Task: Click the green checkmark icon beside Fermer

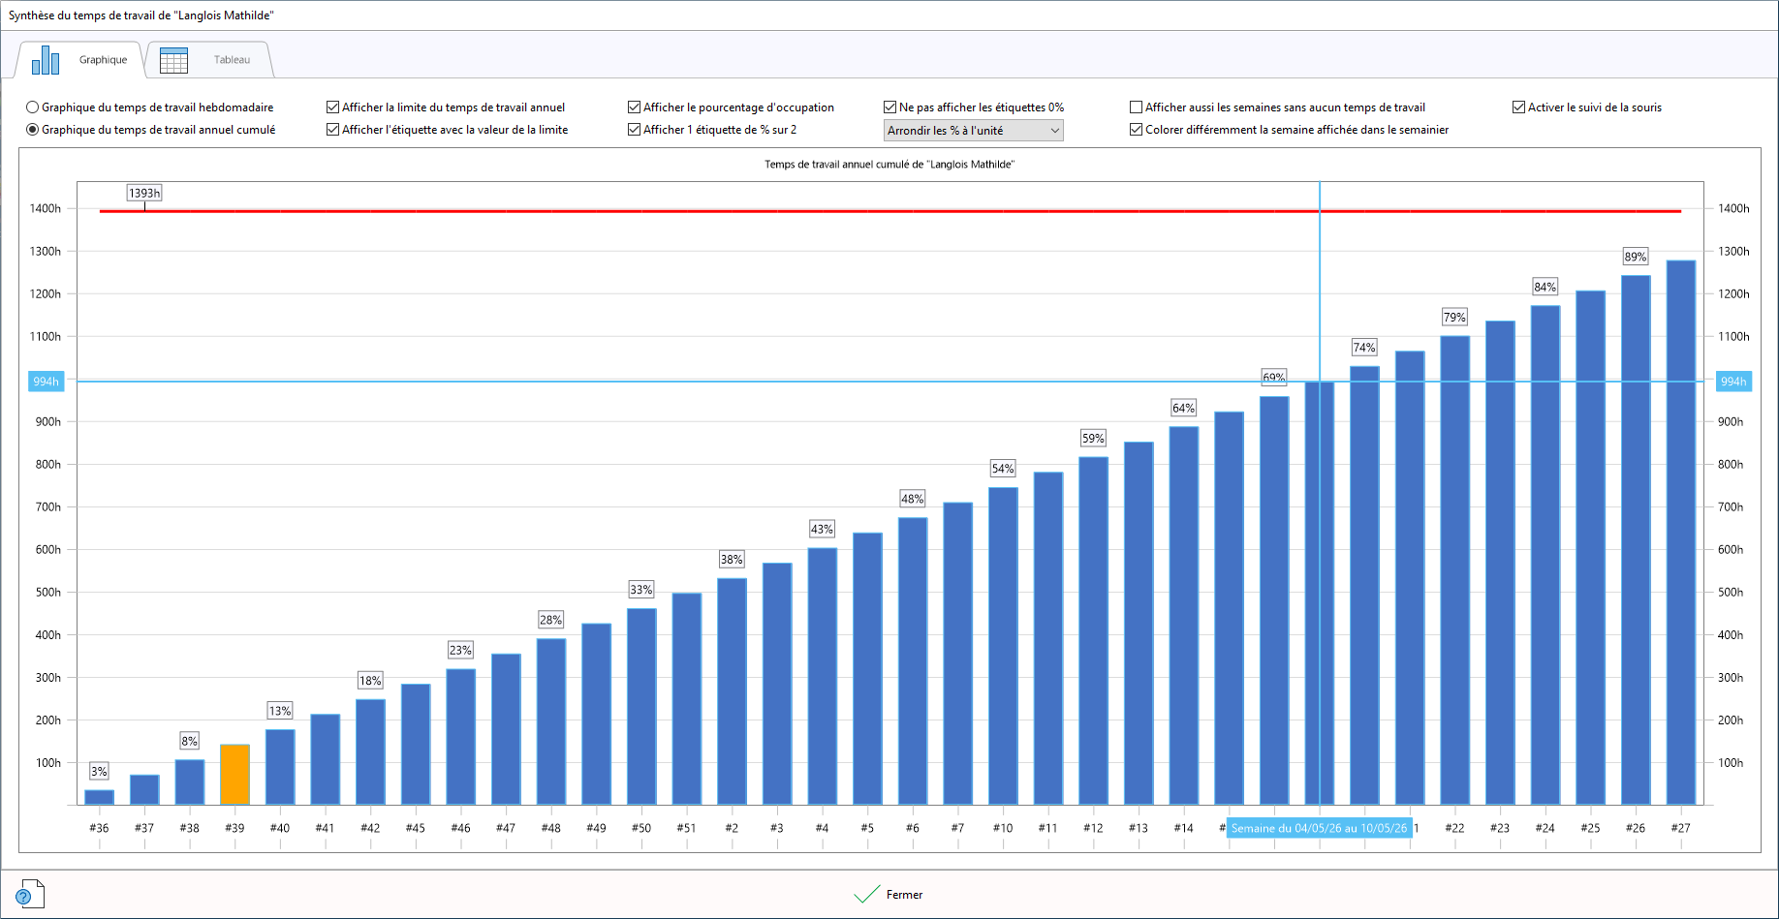Action: (866, 894)
